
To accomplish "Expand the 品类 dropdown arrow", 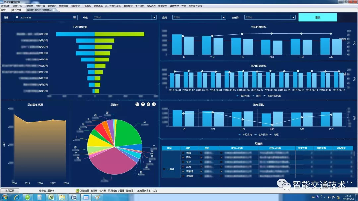I will coord(224,17).
